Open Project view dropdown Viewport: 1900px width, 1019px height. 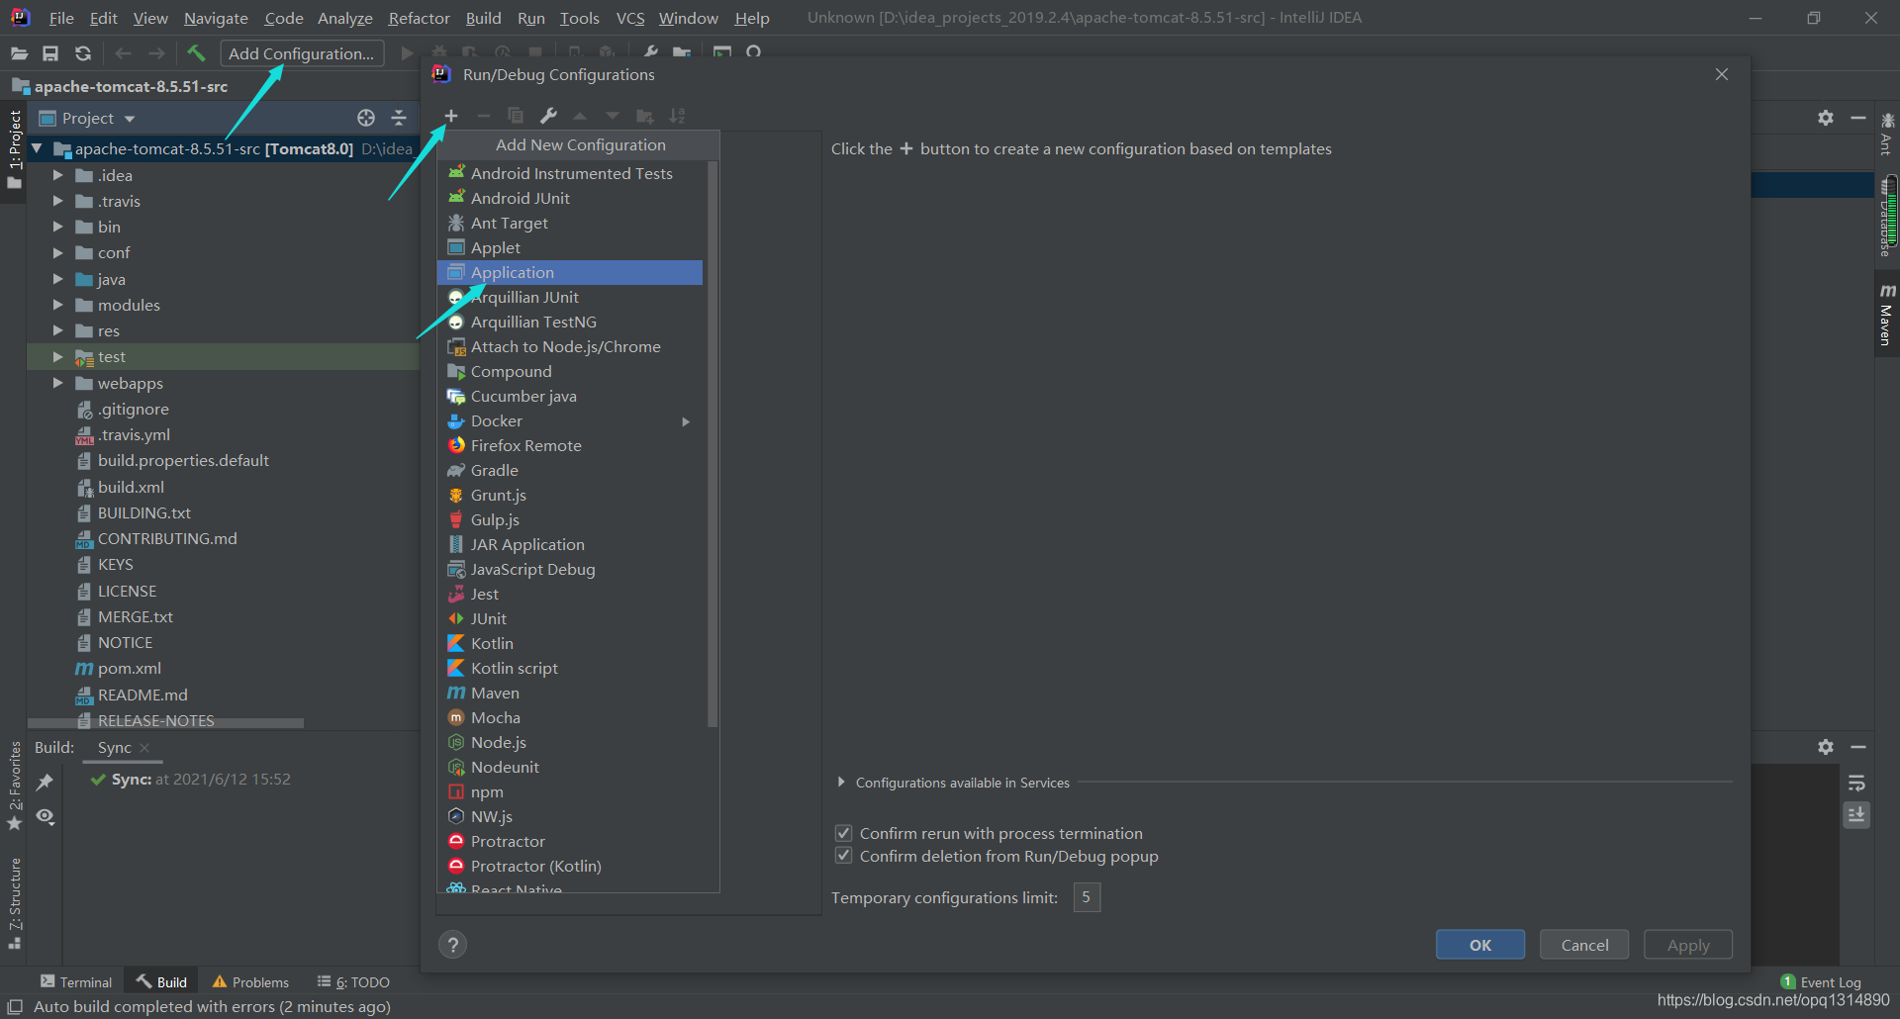[130, 119]
